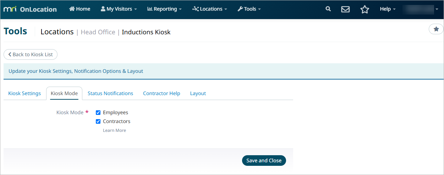Viewport: 444px width, 175px height.
Task: Click the Inductions Kiosk breadcrumb text
Action: pos(146,32)
